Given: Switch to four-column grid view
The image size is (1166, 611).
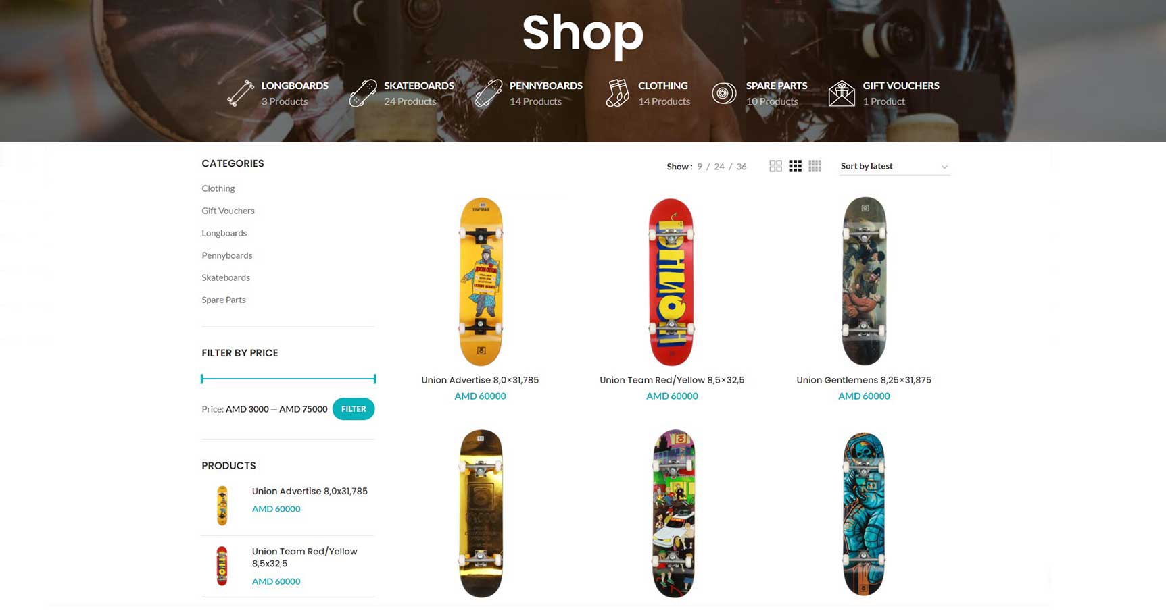Looking at the screenshot, I should click(815, 166).
